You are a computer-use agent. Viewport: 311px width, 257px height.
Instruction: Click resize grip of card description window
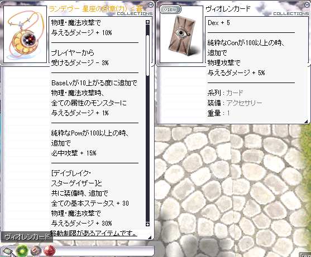coord(306,121)
